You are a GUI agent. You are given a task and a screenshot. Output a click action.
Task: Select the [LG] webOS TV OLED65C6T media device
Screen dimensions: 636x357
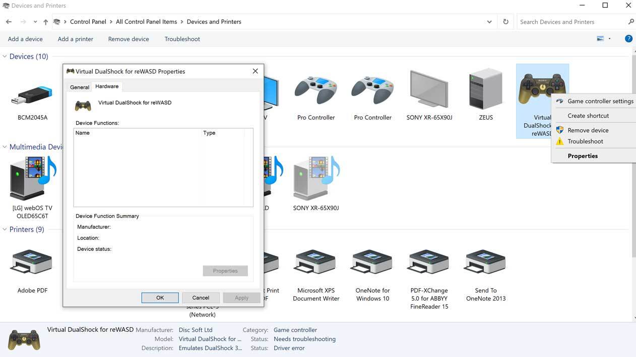[32, 187]
